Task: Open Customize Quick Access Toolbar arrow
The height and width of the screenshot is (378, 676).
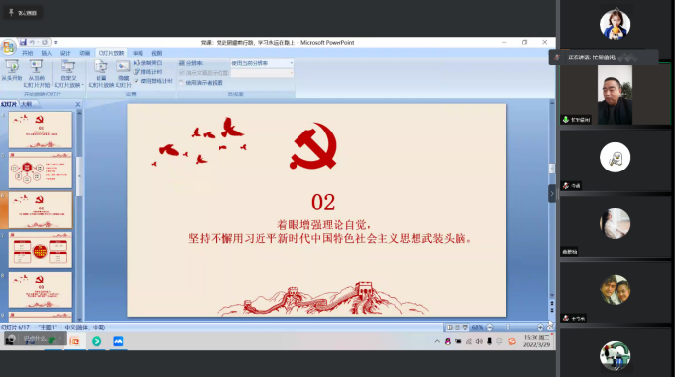Action: [x=56, y=43]
